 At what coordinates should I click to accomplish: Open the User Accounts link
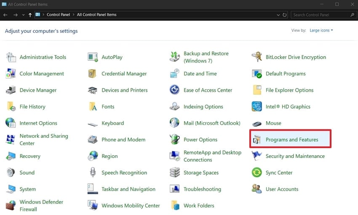(282, 189)
